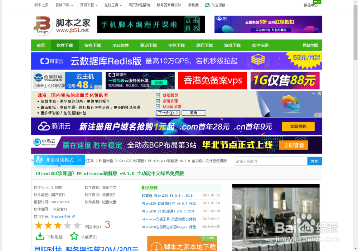Minimize the 速浪 advertisement with dash icon

click(314, 93)
